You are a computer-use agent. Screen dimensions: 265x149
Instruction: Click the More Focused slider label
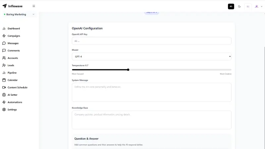(x=78, y=74)
